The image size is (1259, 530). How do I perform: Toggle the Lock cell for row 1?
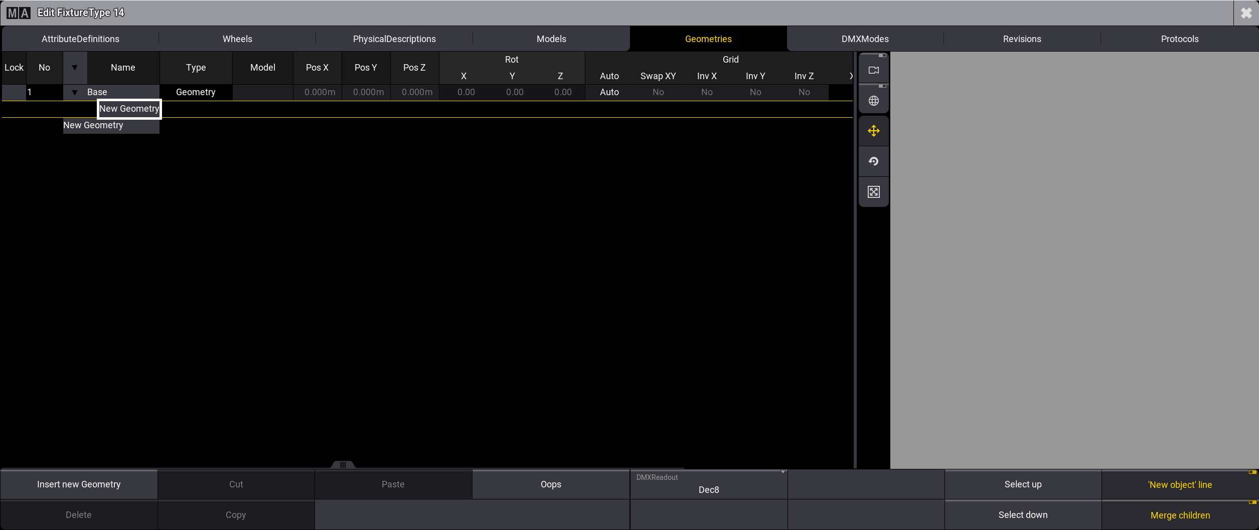14,92
